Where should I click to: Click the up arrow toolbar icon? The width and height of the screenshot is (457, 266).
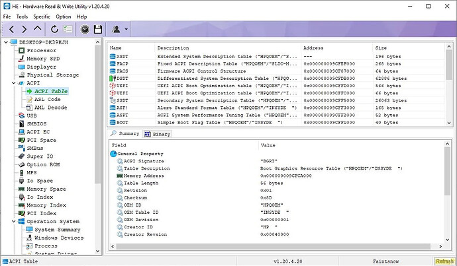pos(38,28)
